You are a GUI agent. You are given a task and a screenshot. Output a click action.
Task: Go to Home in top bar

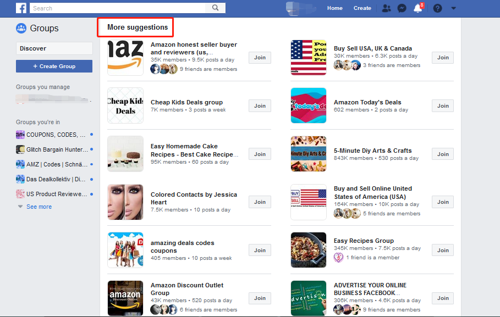tap(334, 8)
